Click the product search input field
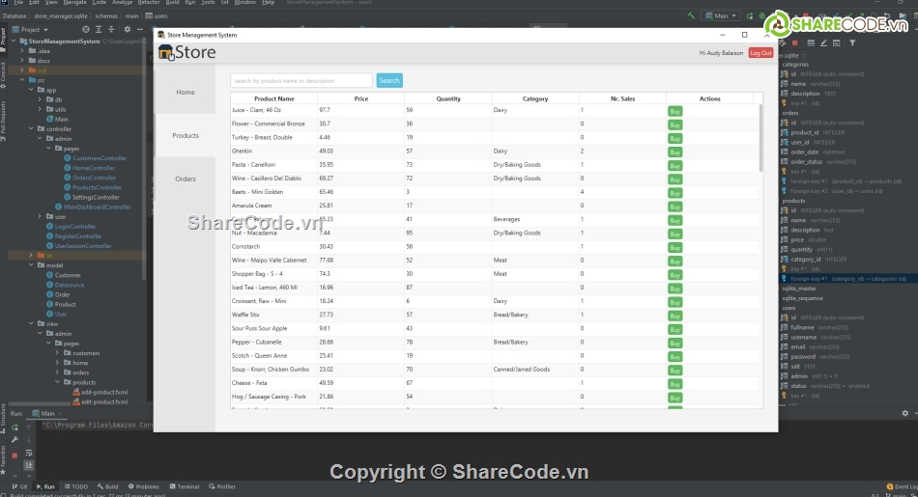Image resolution: width=918 pixels, height=497 pixels. click(x=301, y=81)
